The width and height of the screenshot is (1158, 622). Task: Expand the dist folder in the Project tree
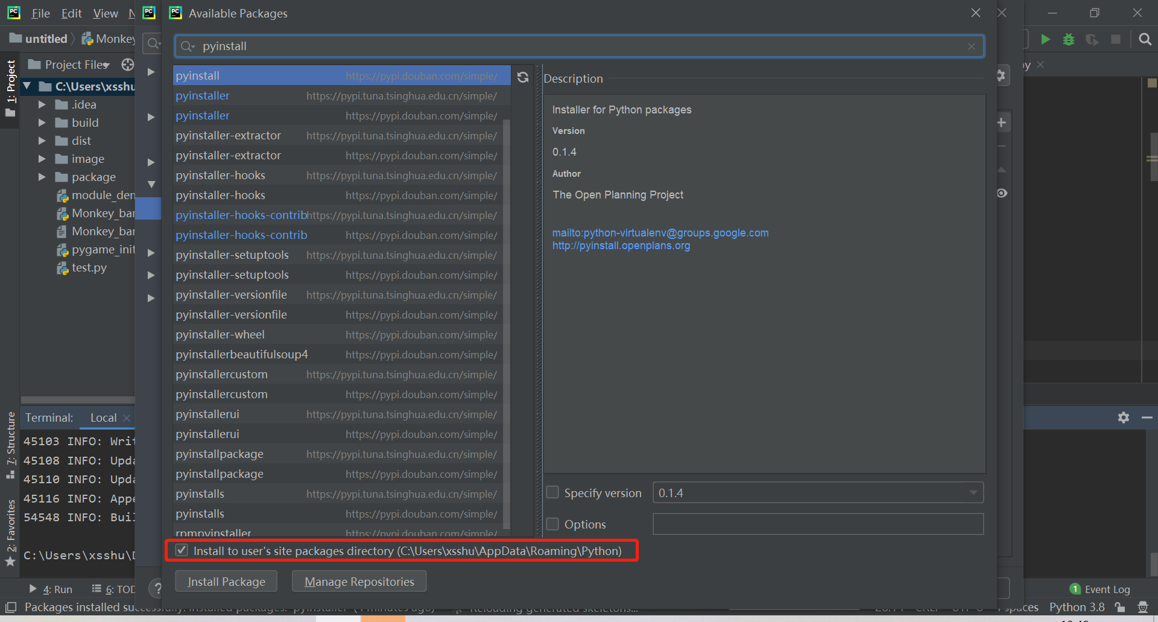click(42, 141)
